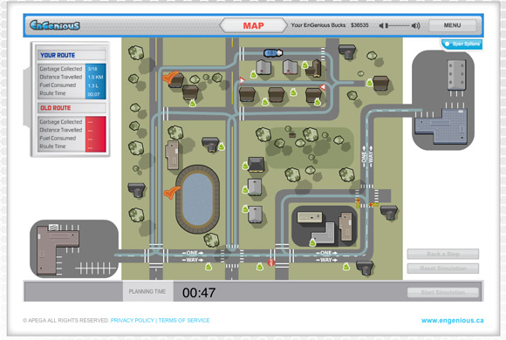Open the Privacy Policy link

pos(133,320)
